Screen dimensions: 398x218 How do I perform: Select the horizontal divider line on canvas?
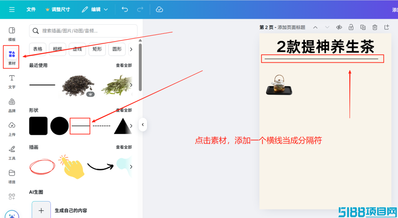point(321,59)
